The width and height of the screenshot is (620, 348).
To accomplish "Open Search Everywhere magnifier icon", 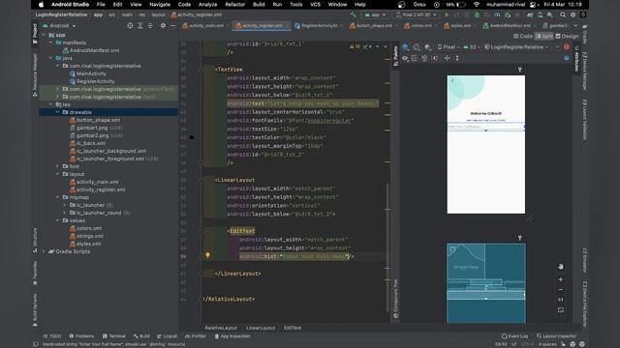I will (562, 14).
